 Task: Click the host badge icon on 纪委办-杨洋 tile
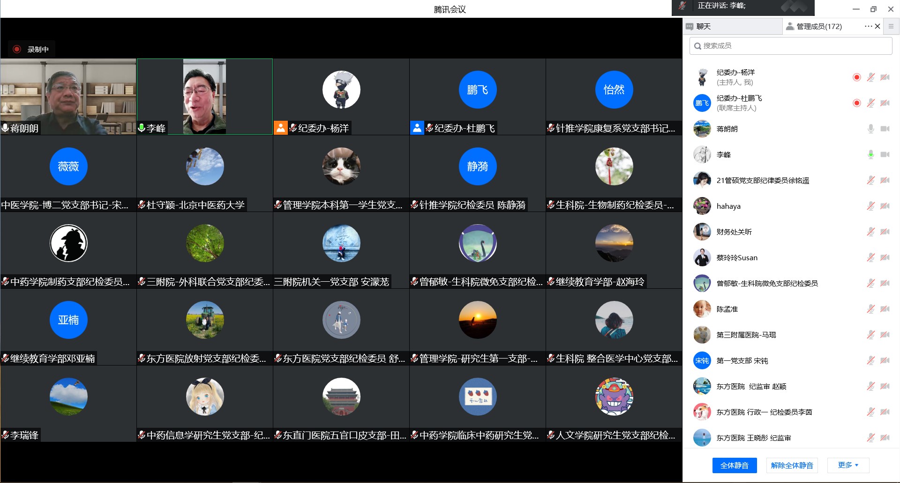tap(280, 128)
